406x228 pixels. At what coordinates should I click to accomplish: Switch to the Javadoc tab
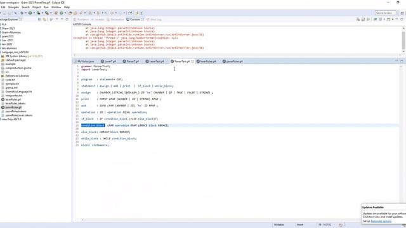point(98,20)
